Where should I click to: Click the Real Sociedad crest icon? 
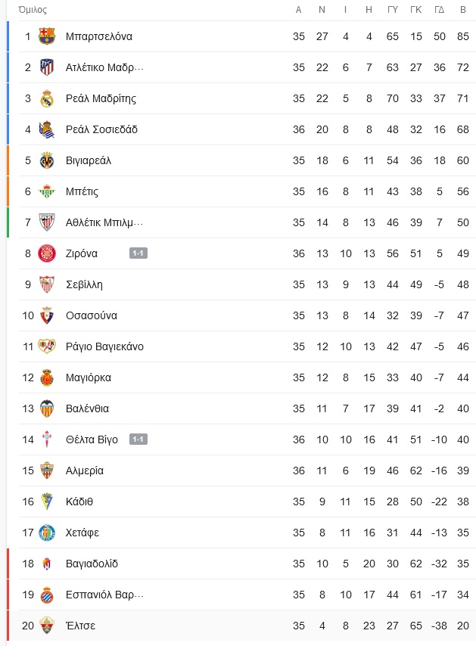coord(47,129)
